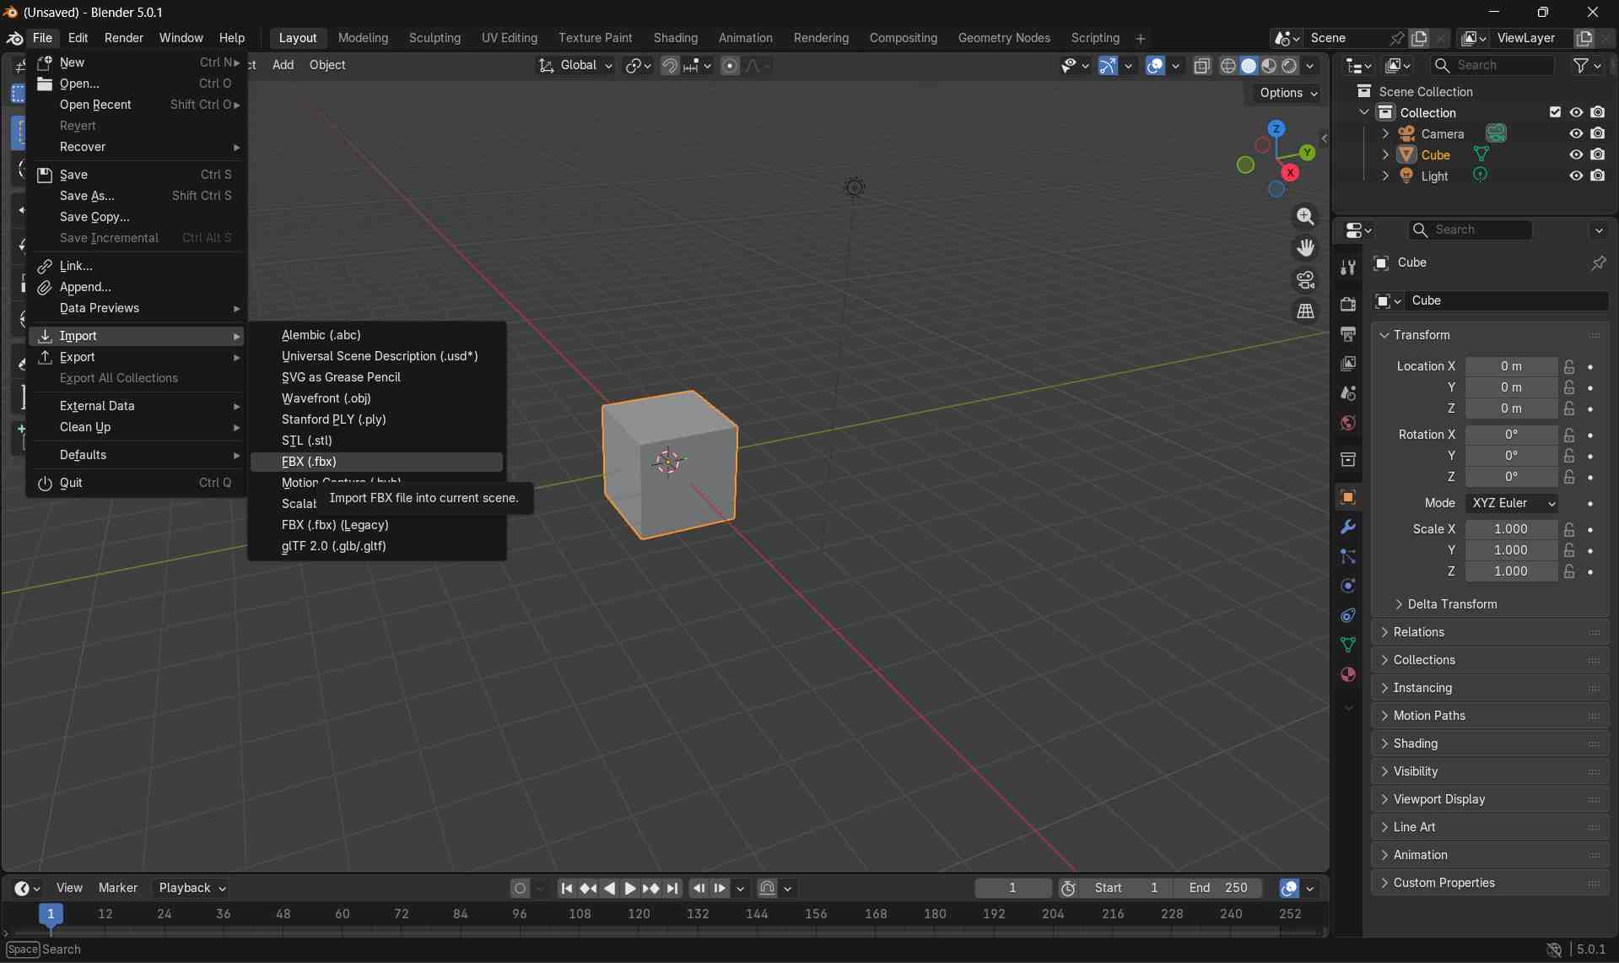Open the XYZ Euler rotation mode dropdown
The width and height of the screenshot is (1619, 963).
coord(1513,503)
